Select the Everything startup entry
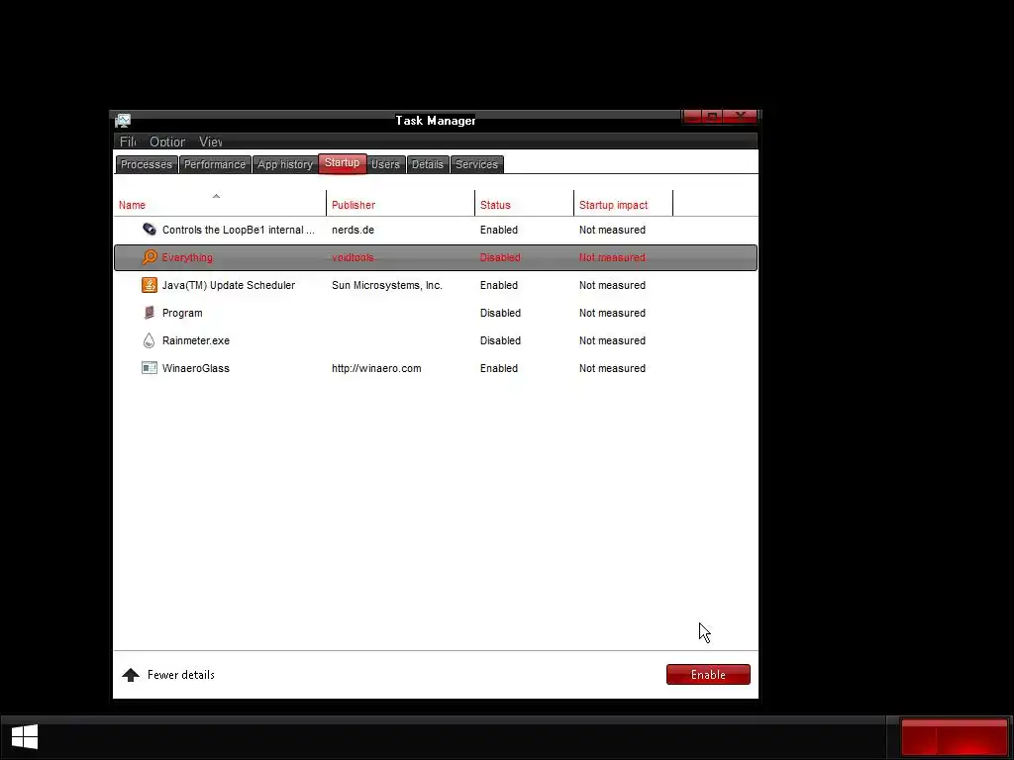1014x760 pixels. 436,257
